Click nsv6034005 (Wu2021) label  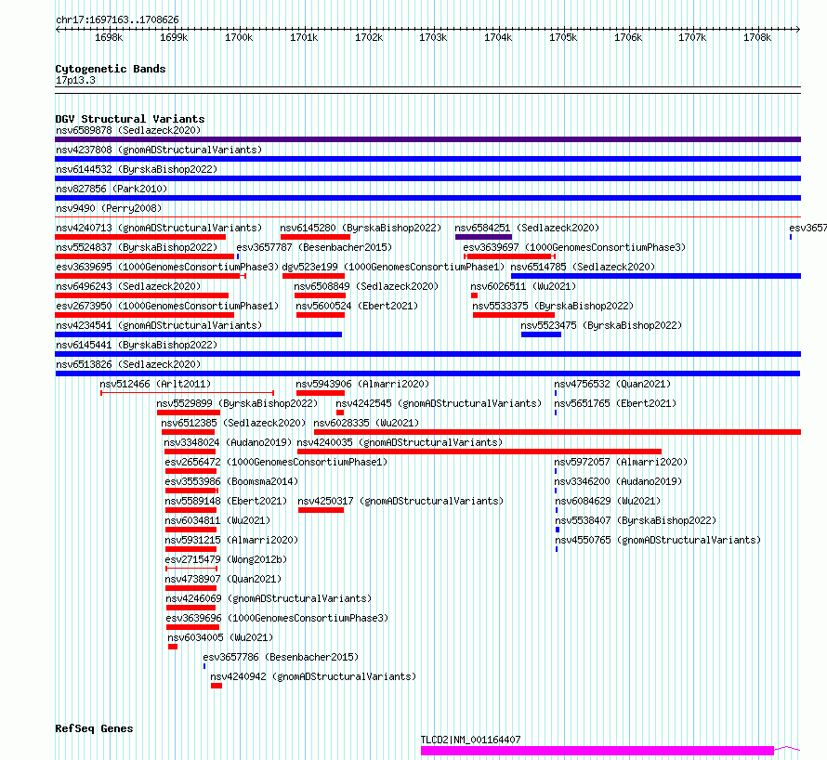[x=220, y=637]
